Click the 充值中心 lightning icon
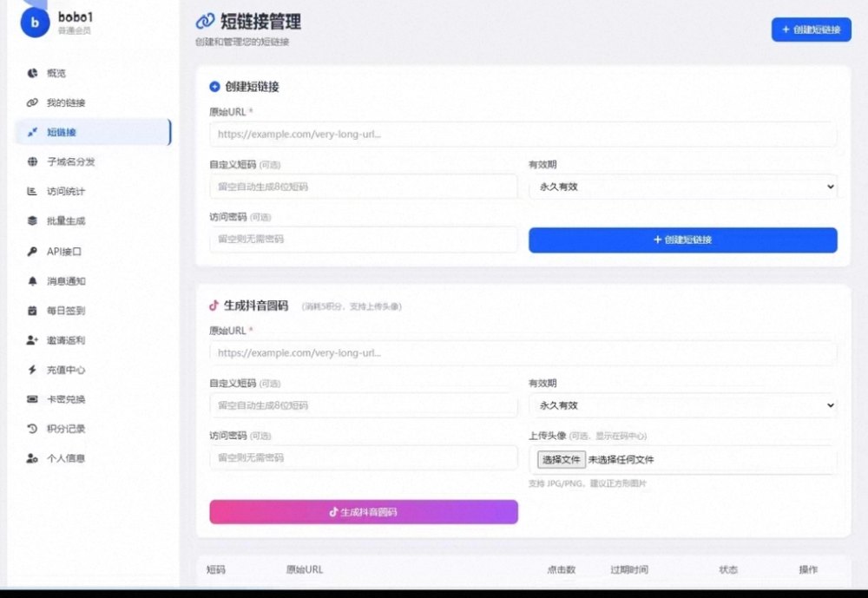The height and width of the screenshot is (598, 868). tap(32, 370)
